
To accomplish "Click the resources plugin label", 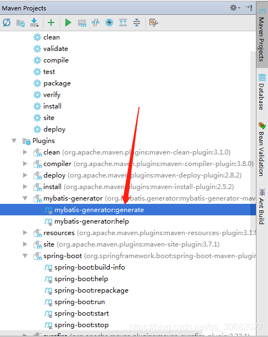I will (x=59, y=233).
